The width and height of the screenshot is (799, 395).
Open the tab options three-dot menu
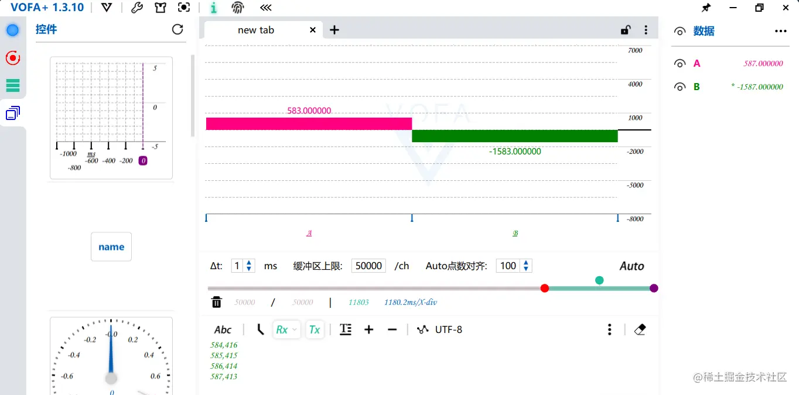click(646, 30)
